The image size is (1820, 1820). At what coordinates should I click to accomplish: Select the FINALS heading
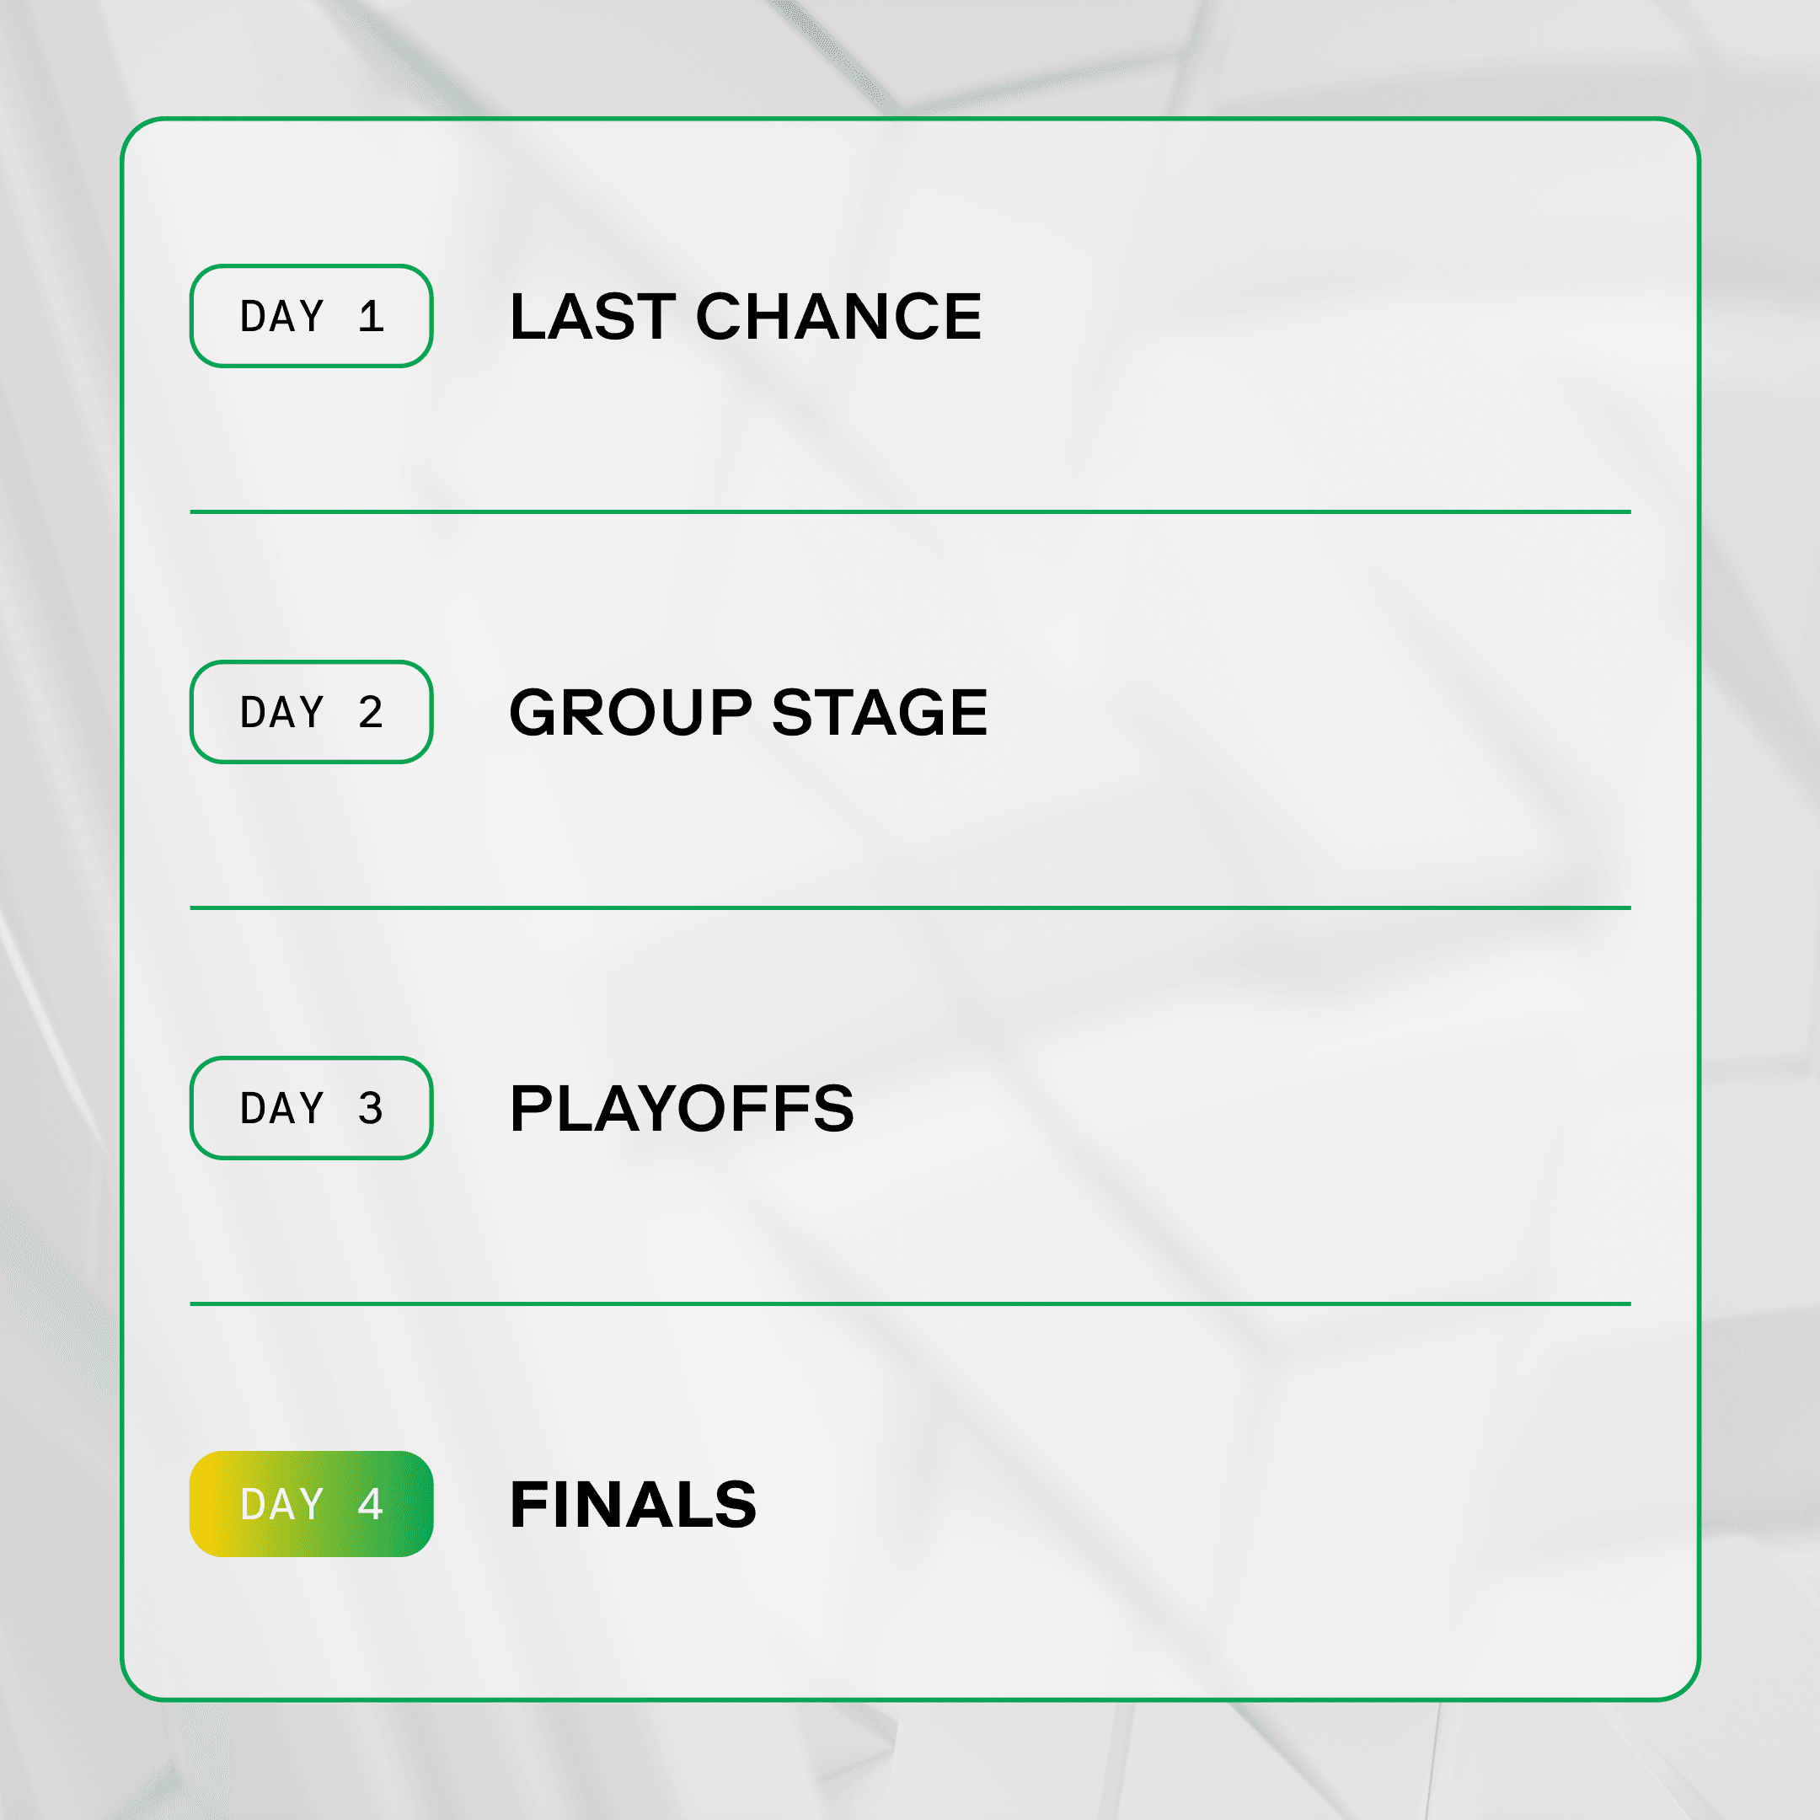(633, 1503)
